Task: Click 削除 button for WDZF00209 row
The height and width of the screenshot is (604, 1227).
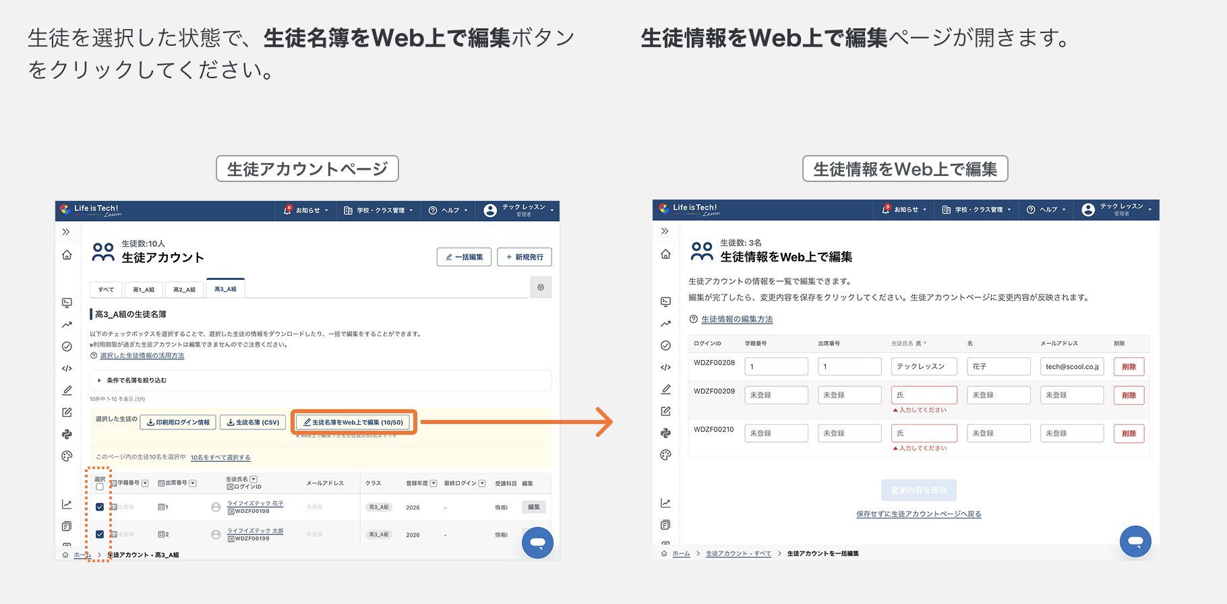Action: [1129, 395]
